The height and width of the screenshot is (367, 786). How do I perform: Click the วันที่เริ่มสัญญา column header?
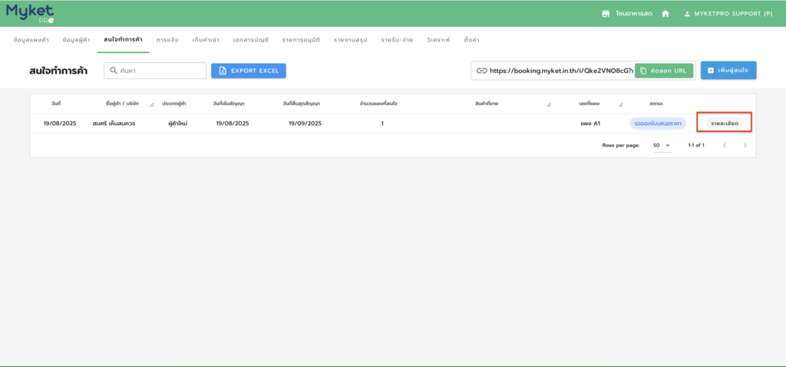click(x=229, y=104)
